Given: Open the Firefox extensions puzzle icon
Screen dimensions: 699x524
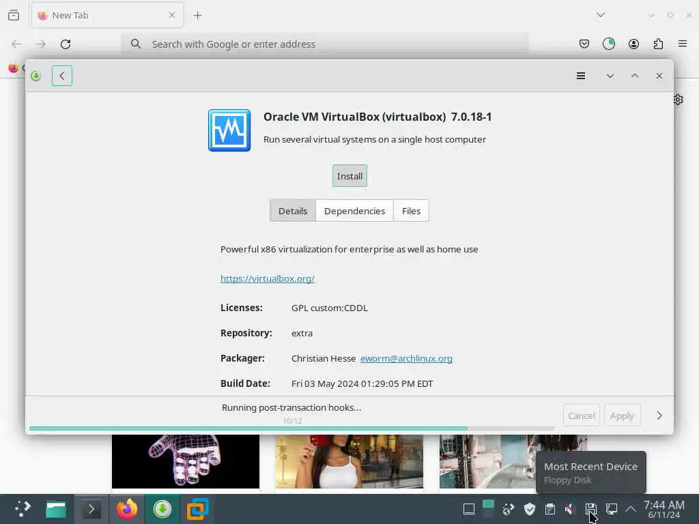Looking at the screenshot, I should (658, 44).
